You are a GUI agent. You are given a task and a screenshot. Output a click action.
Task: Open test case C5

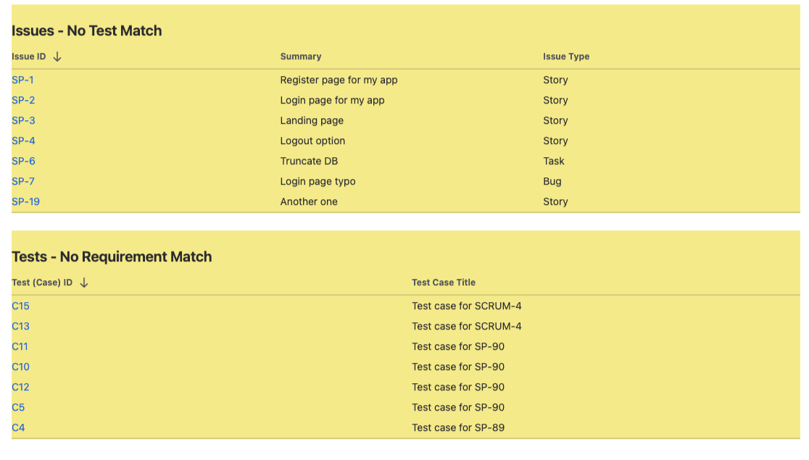[18, 407]
